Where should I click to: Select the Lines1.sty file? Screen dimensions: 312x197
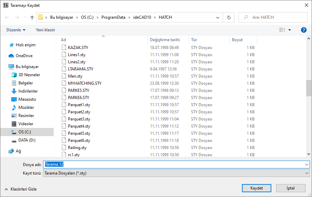pos(77,55)
